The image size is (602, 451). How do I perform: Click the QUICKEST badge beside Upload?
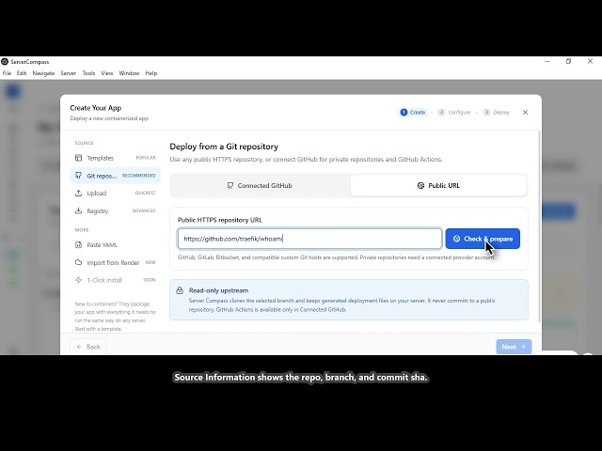[146, 193]
